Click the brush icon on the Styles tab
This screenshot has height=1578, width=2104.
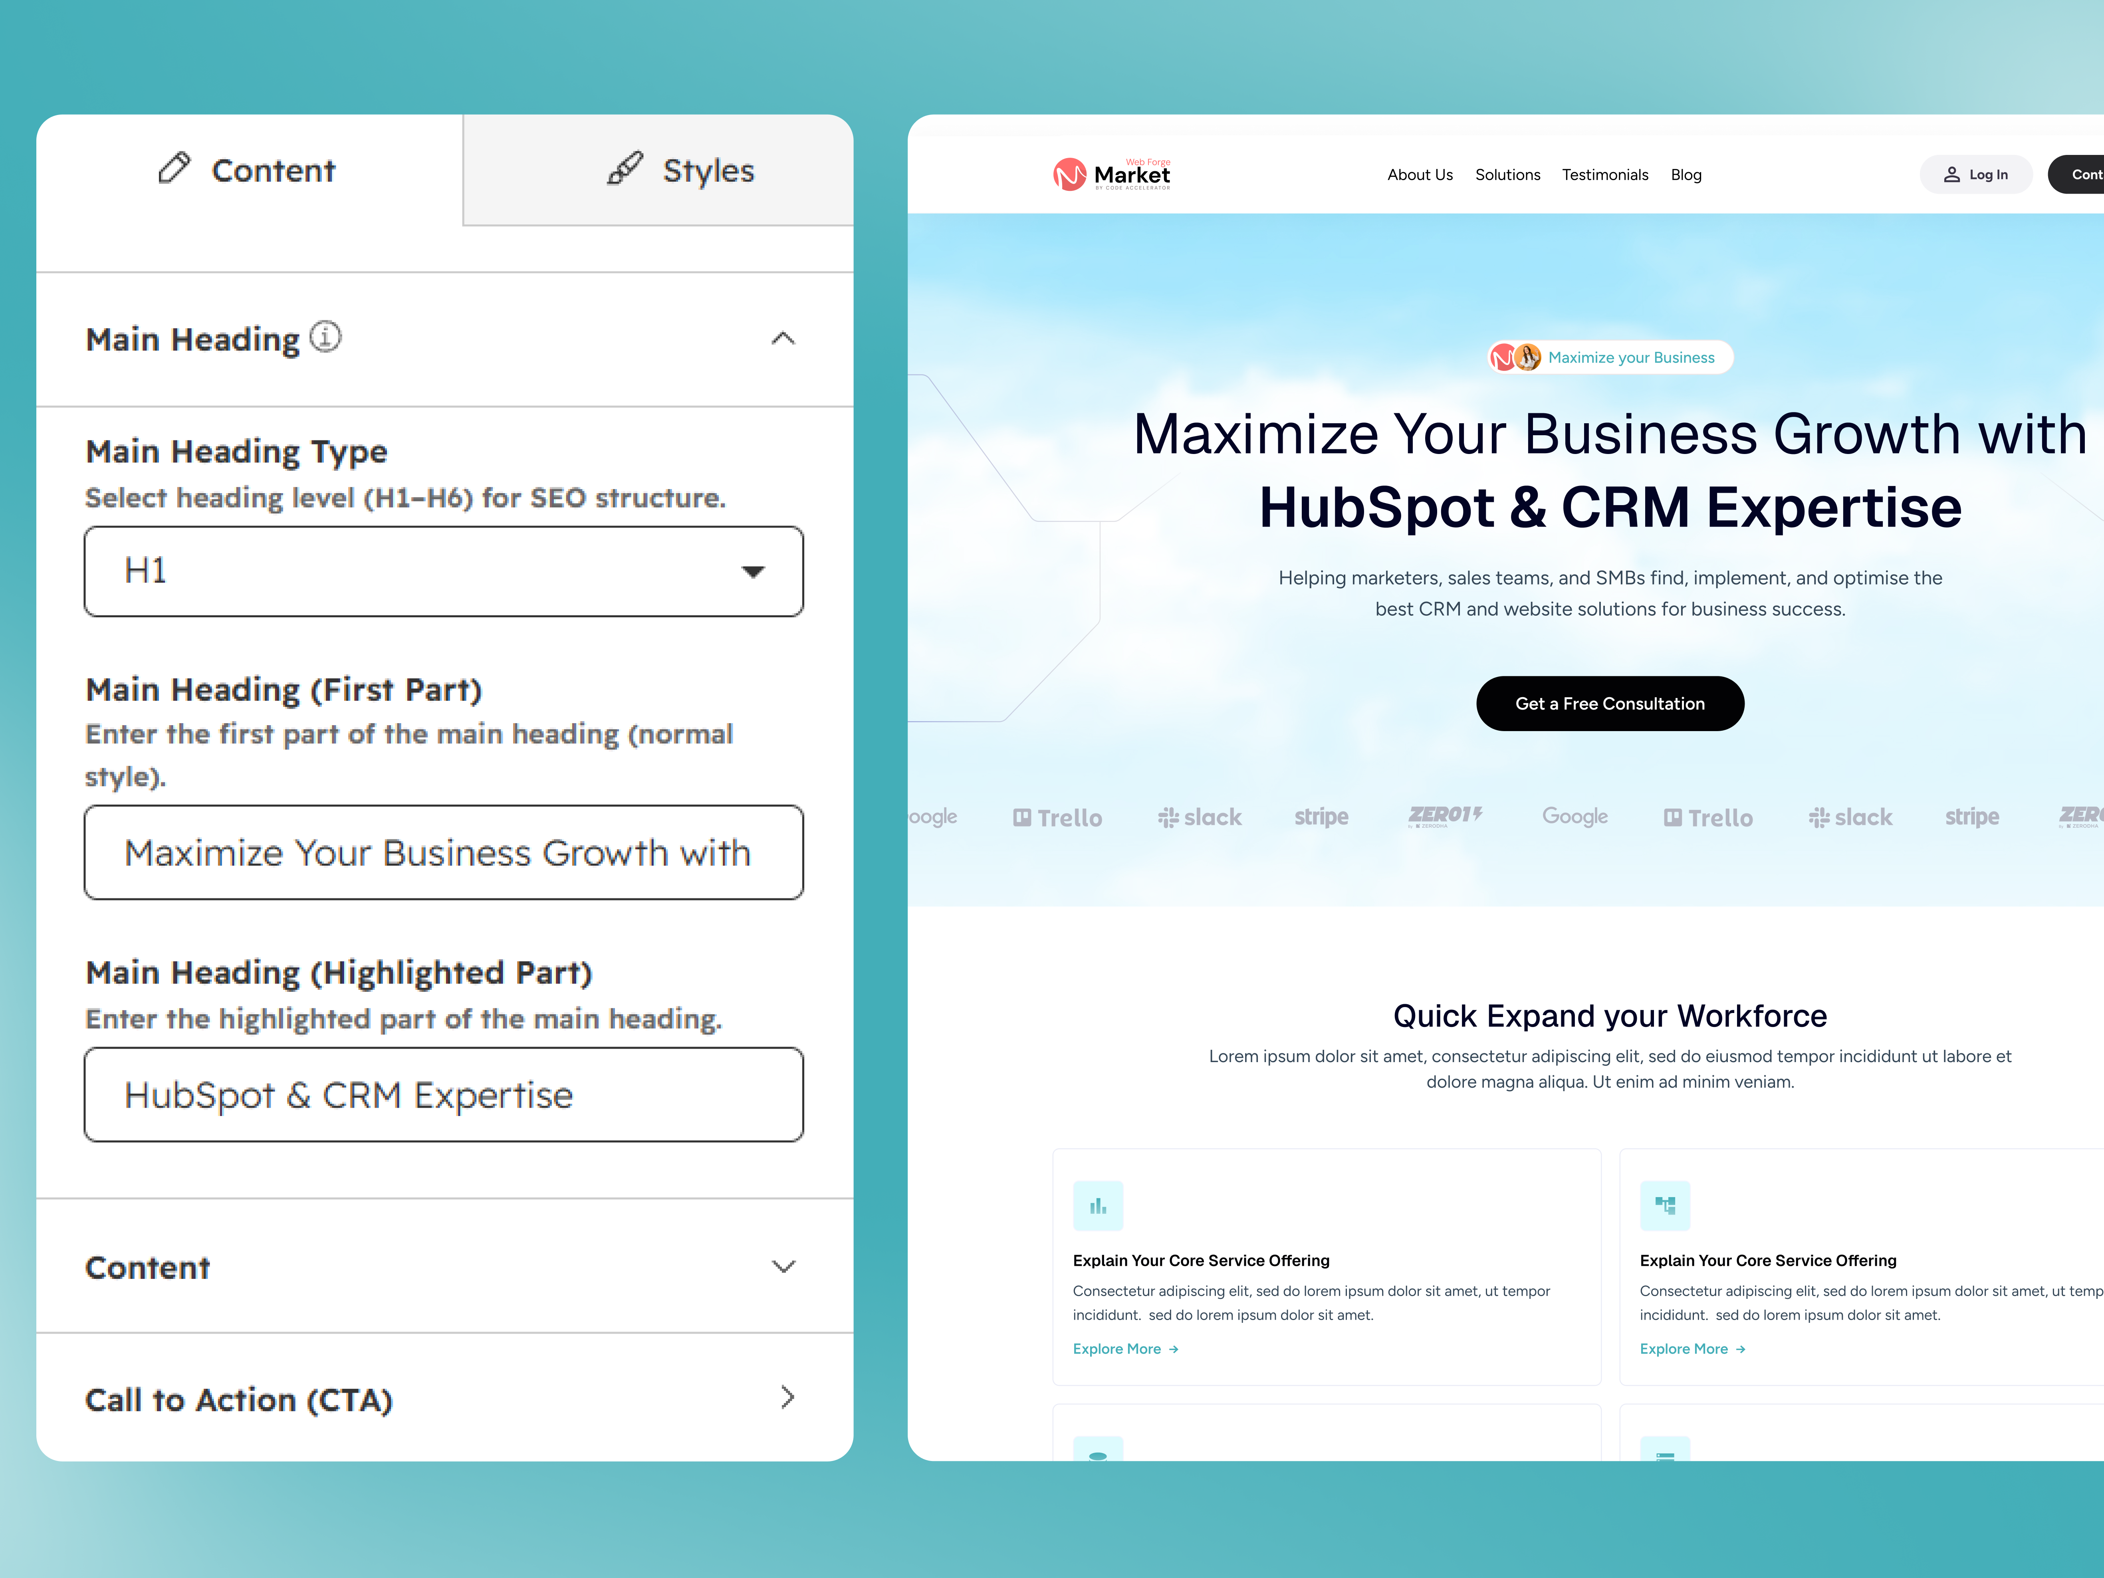point(625,169)
